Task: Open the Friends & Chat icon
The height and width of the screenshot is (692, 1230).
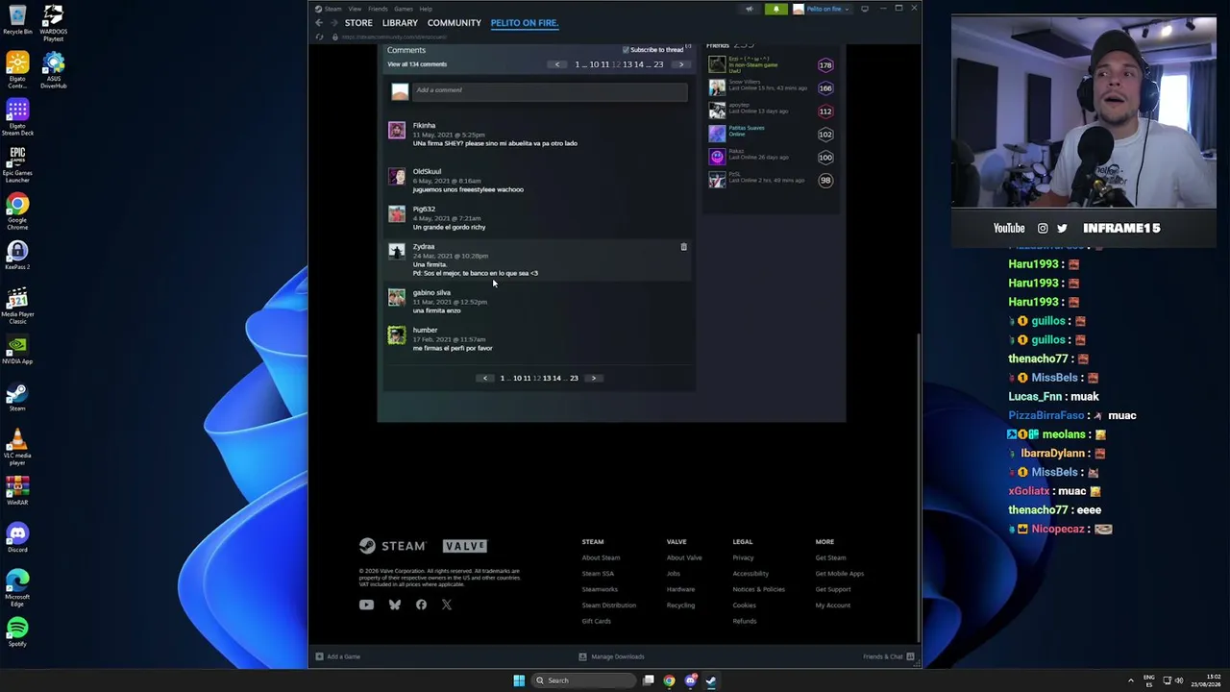Action: 910,656
